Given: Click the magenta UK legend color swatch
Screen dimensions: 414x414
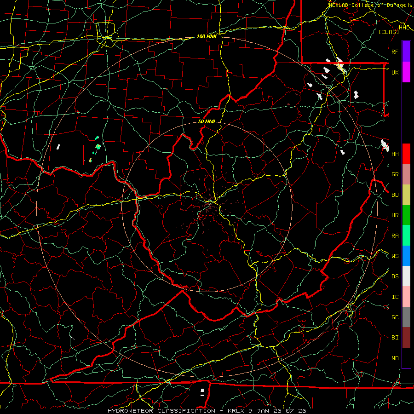Looking at the screenshot, I should [x=406, y=72].
